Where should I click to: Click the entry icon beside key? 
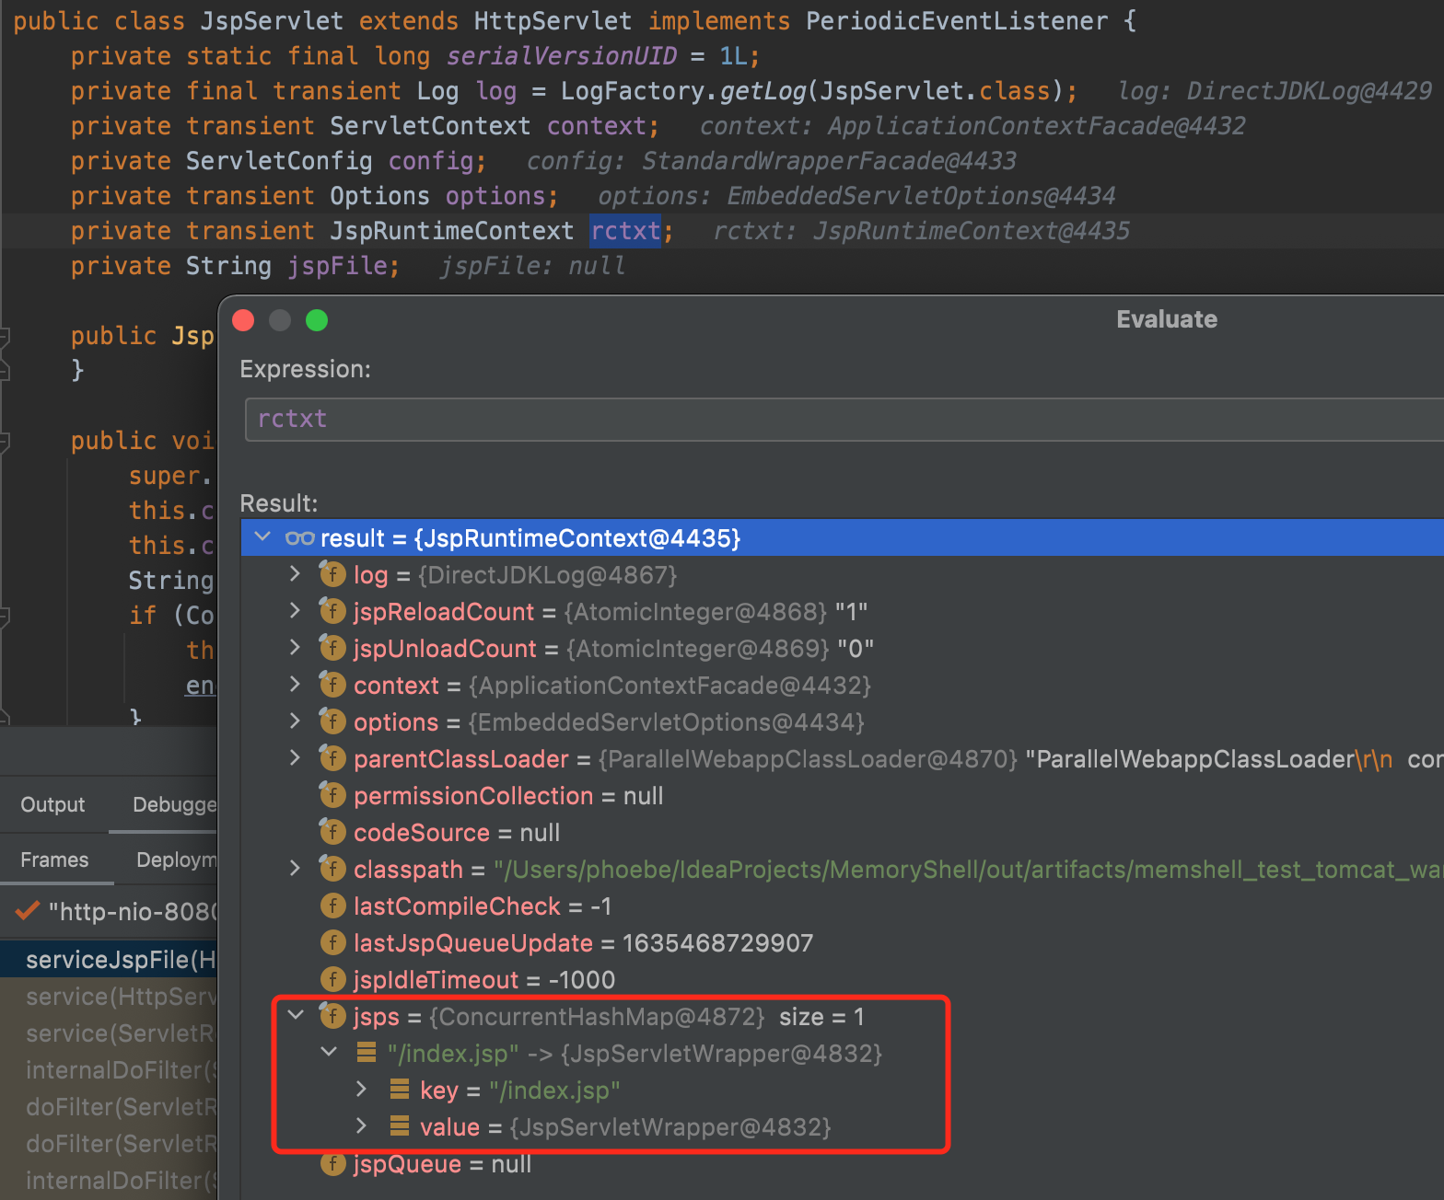400,1089
